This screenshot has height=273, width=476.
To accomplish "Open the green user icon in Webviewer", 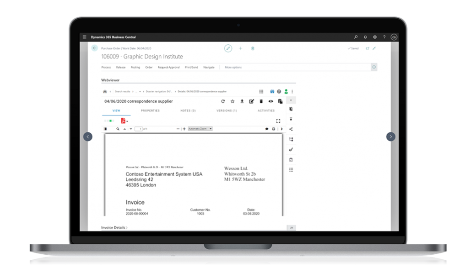I will [286, 91].
